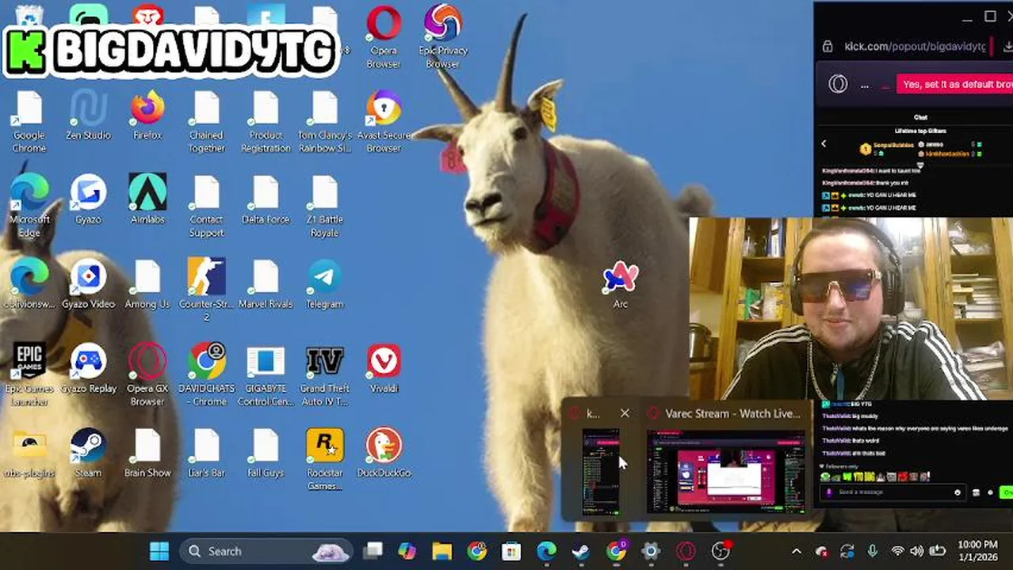
Task: Click 'Yes, set it as default browser' button
Action: click(x=954, y=84)
